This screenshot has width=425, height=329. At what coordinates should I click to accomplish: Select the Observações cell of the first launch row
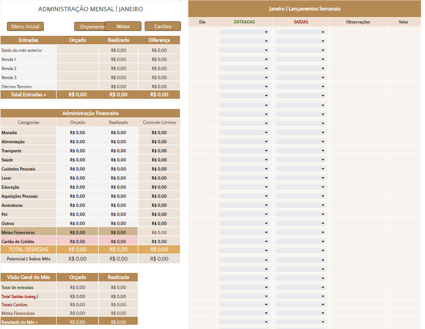pos(358,31)
